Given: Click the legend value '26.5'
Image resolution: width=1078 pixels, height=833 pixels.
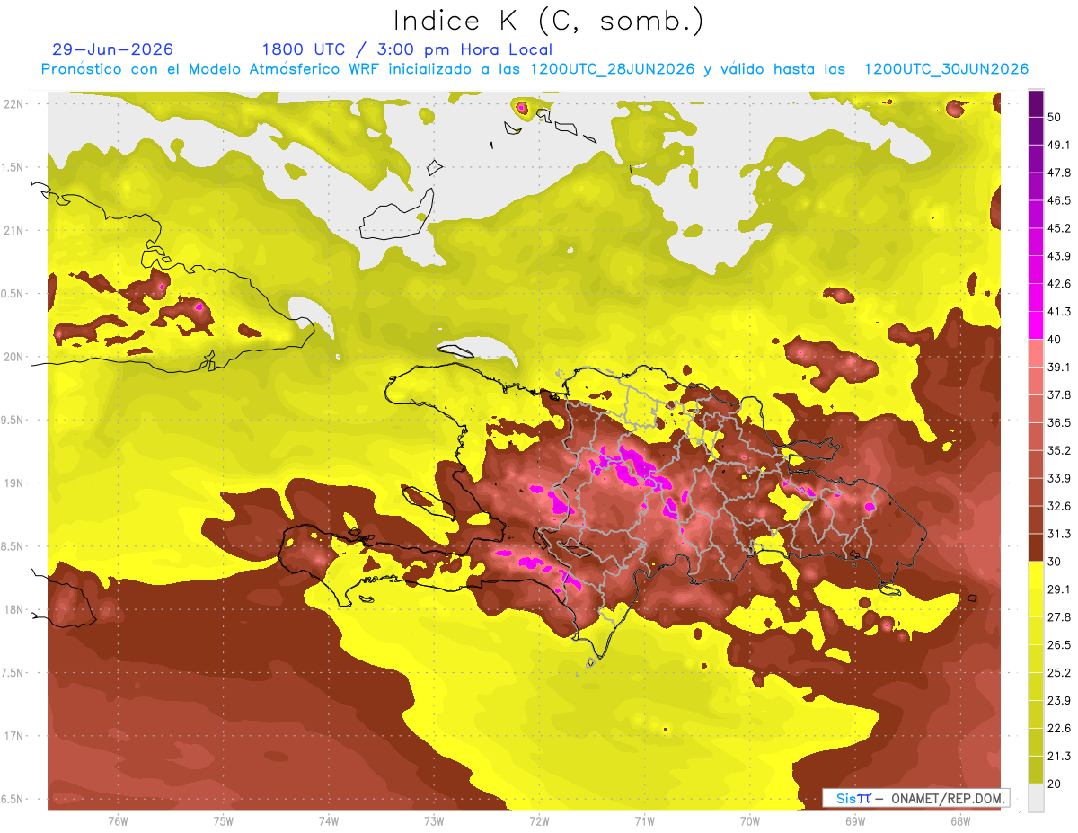Looking at the screenshot, I should point(1059,645).
